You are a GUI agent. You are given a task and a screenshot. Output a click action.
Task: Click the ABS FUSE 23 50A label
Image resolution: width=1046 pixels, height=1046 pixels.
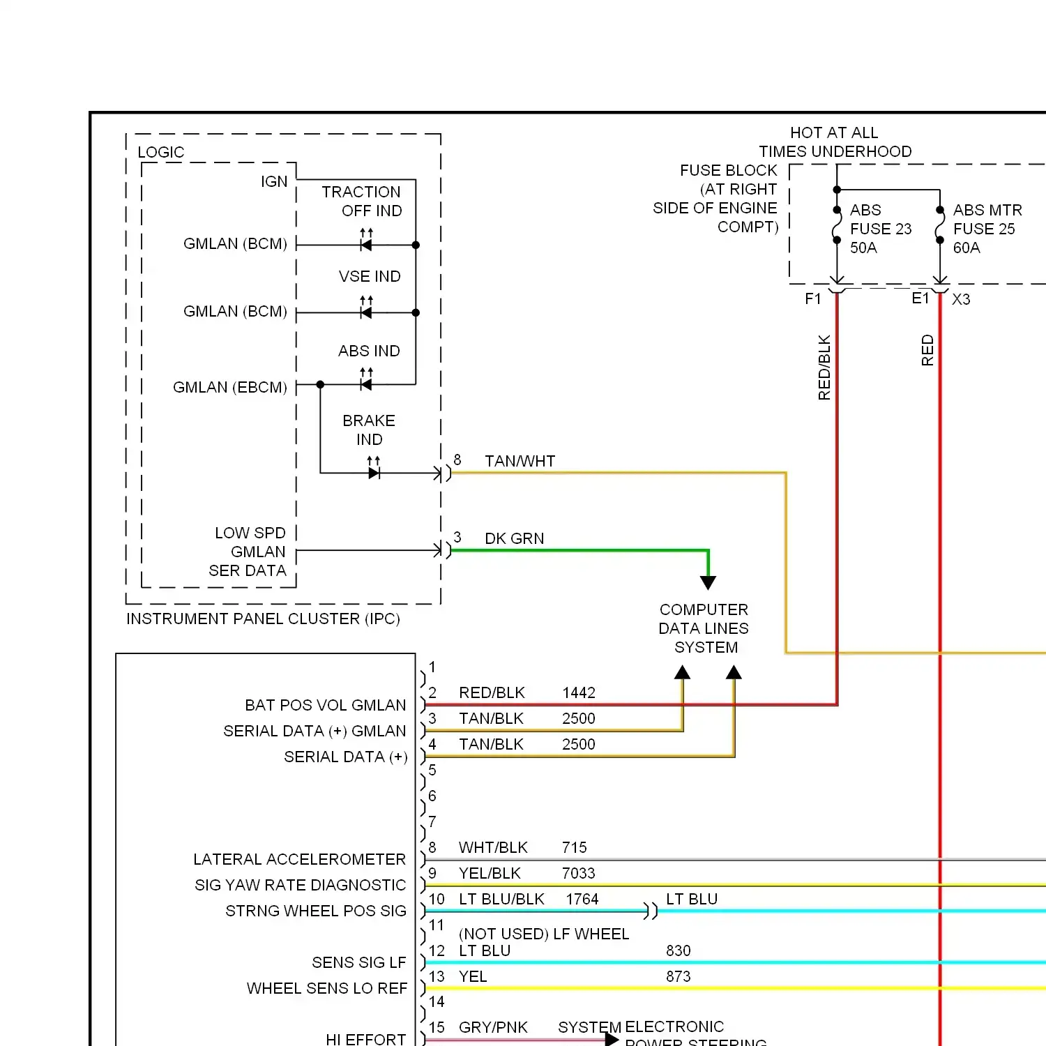881,229
